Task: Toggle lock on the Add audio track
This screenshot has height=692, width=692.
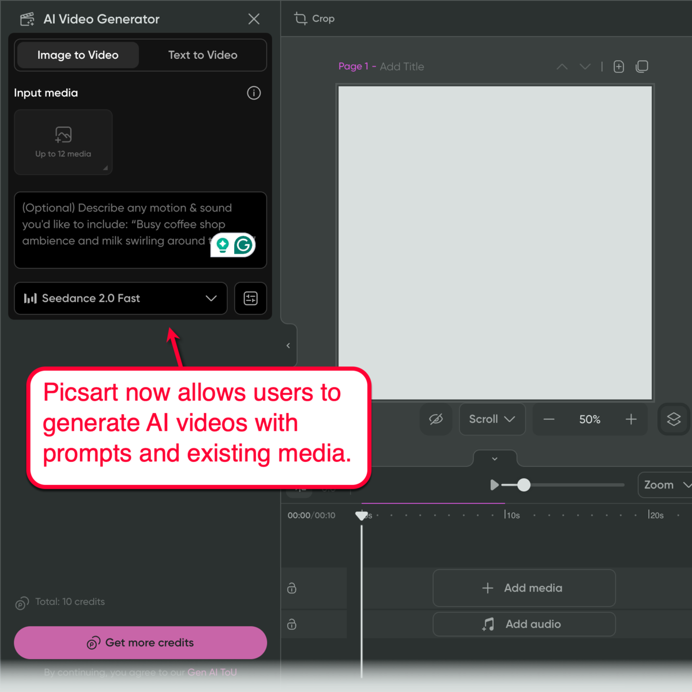Action: [x=292, y=624]
